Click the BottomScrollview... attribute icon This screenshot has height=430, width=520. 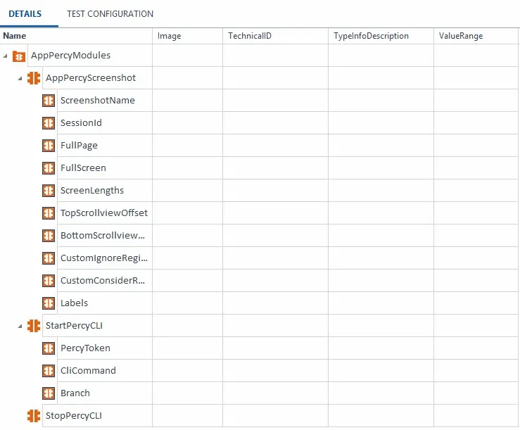click(x=49, y=236)
